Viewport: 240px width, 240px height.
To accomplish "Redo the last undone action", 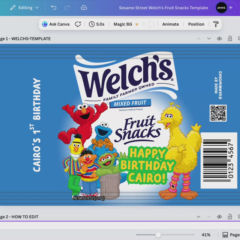I will (x=67, y=7).
